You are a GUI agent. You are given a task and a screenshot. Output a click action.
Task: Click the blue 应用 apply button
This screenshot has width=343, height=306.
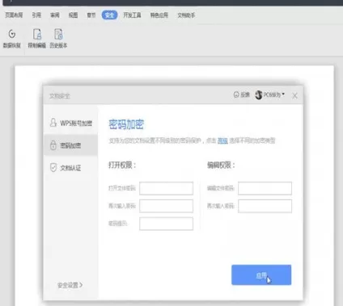(x=261, y=275)
